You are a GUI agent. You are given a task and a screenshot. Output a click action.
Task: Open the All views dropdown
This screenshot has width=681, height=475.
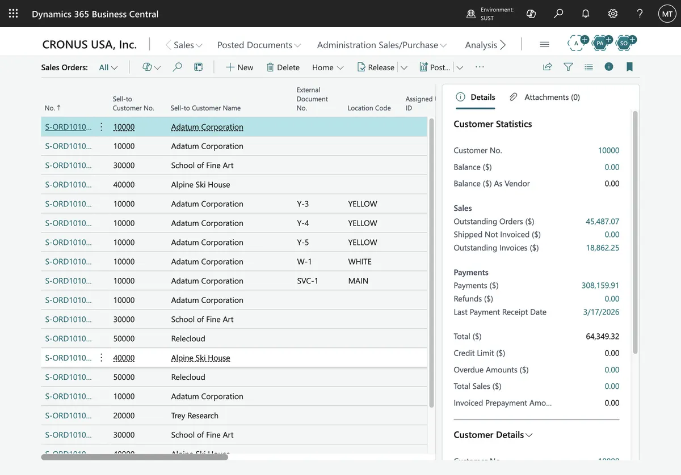108,67
